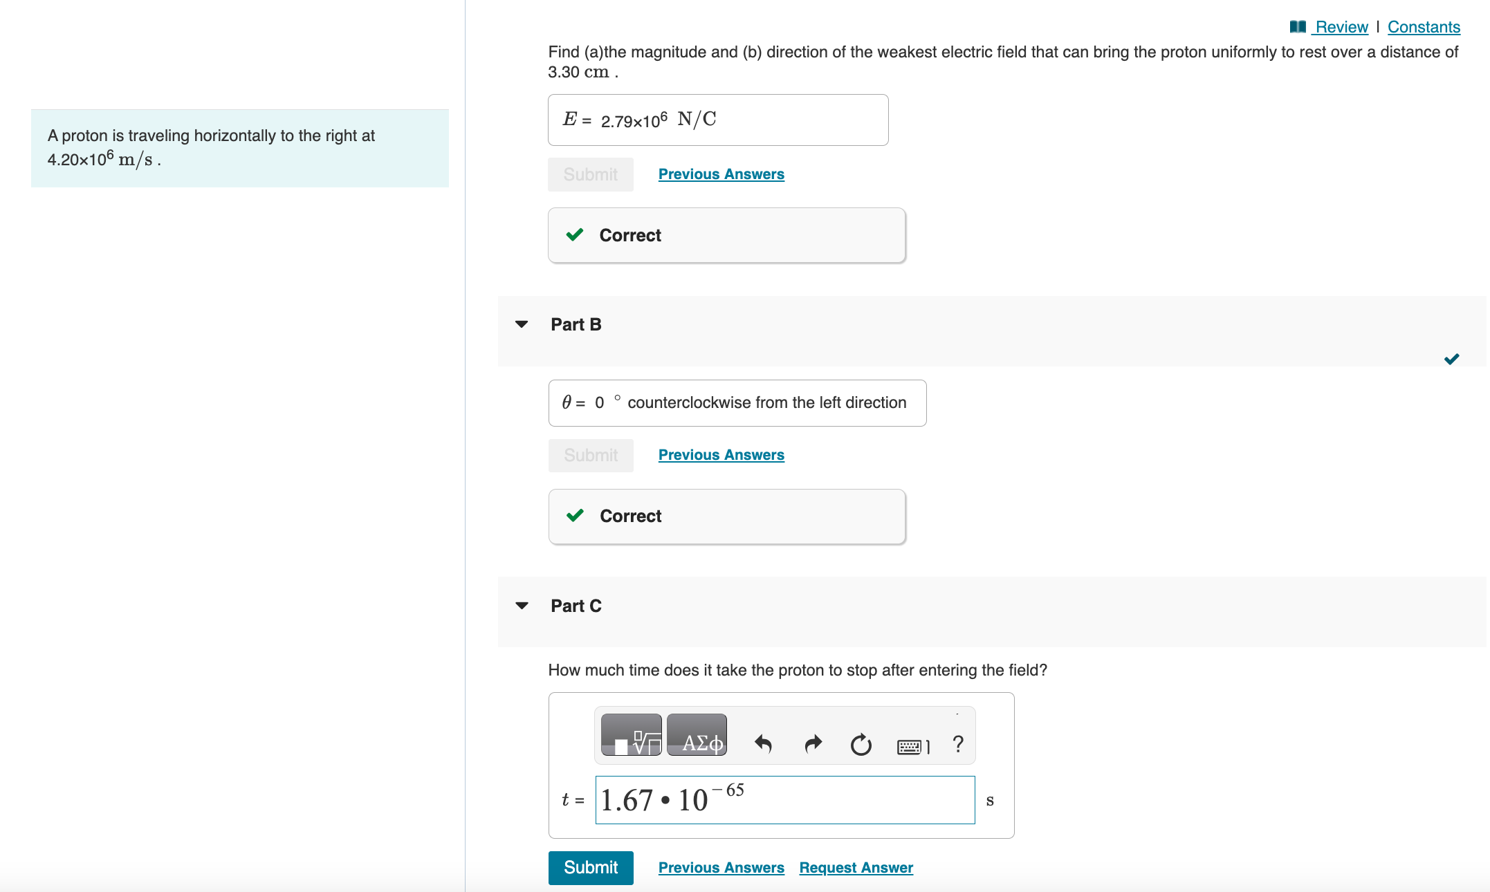Submit the Part C answer
Viewport: 1490px width, 892px height.
coord(590,867)
